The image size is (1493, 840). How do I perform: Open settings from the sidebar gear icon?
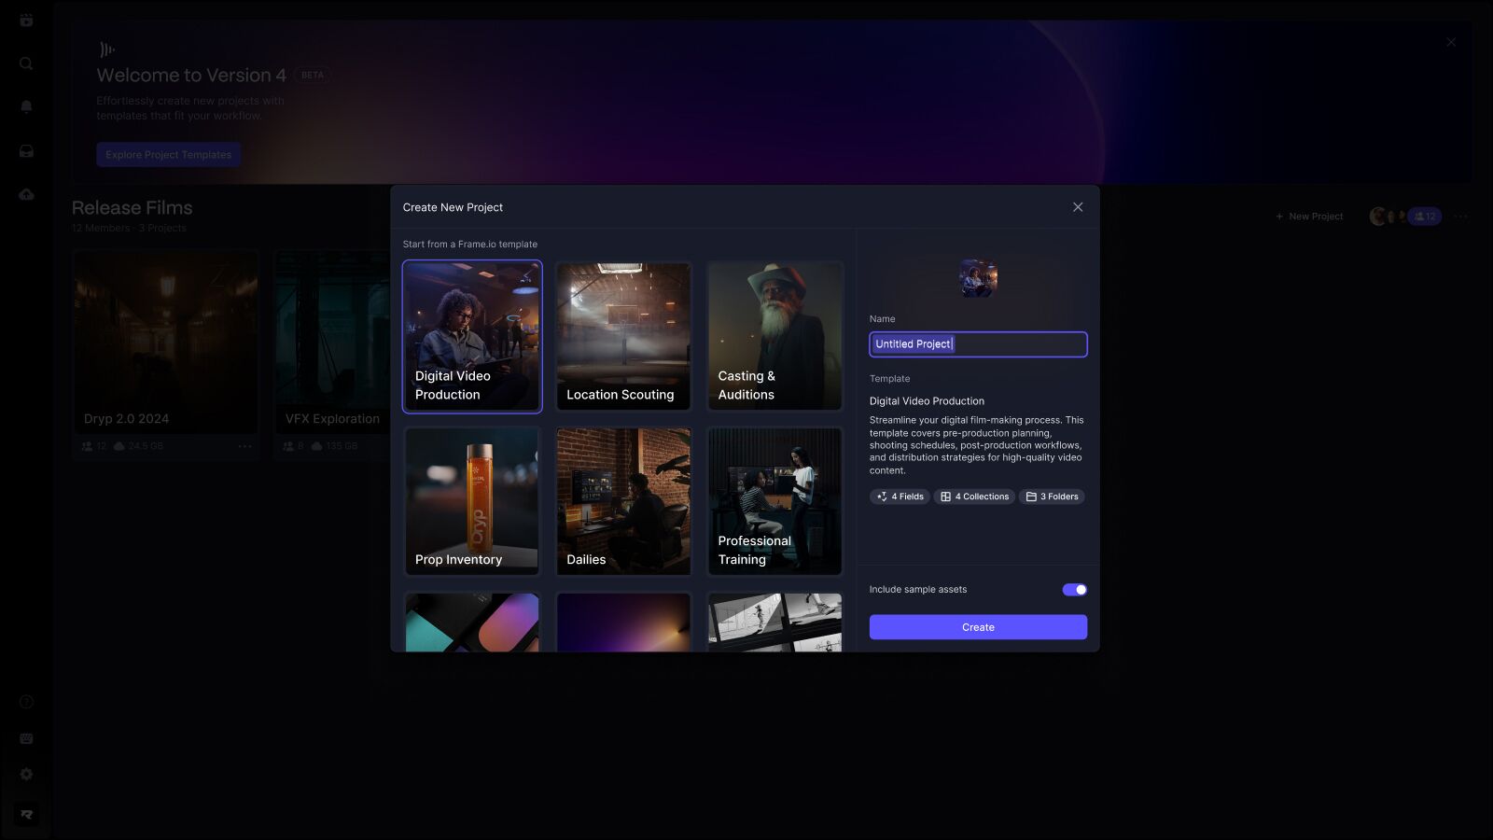26,774
